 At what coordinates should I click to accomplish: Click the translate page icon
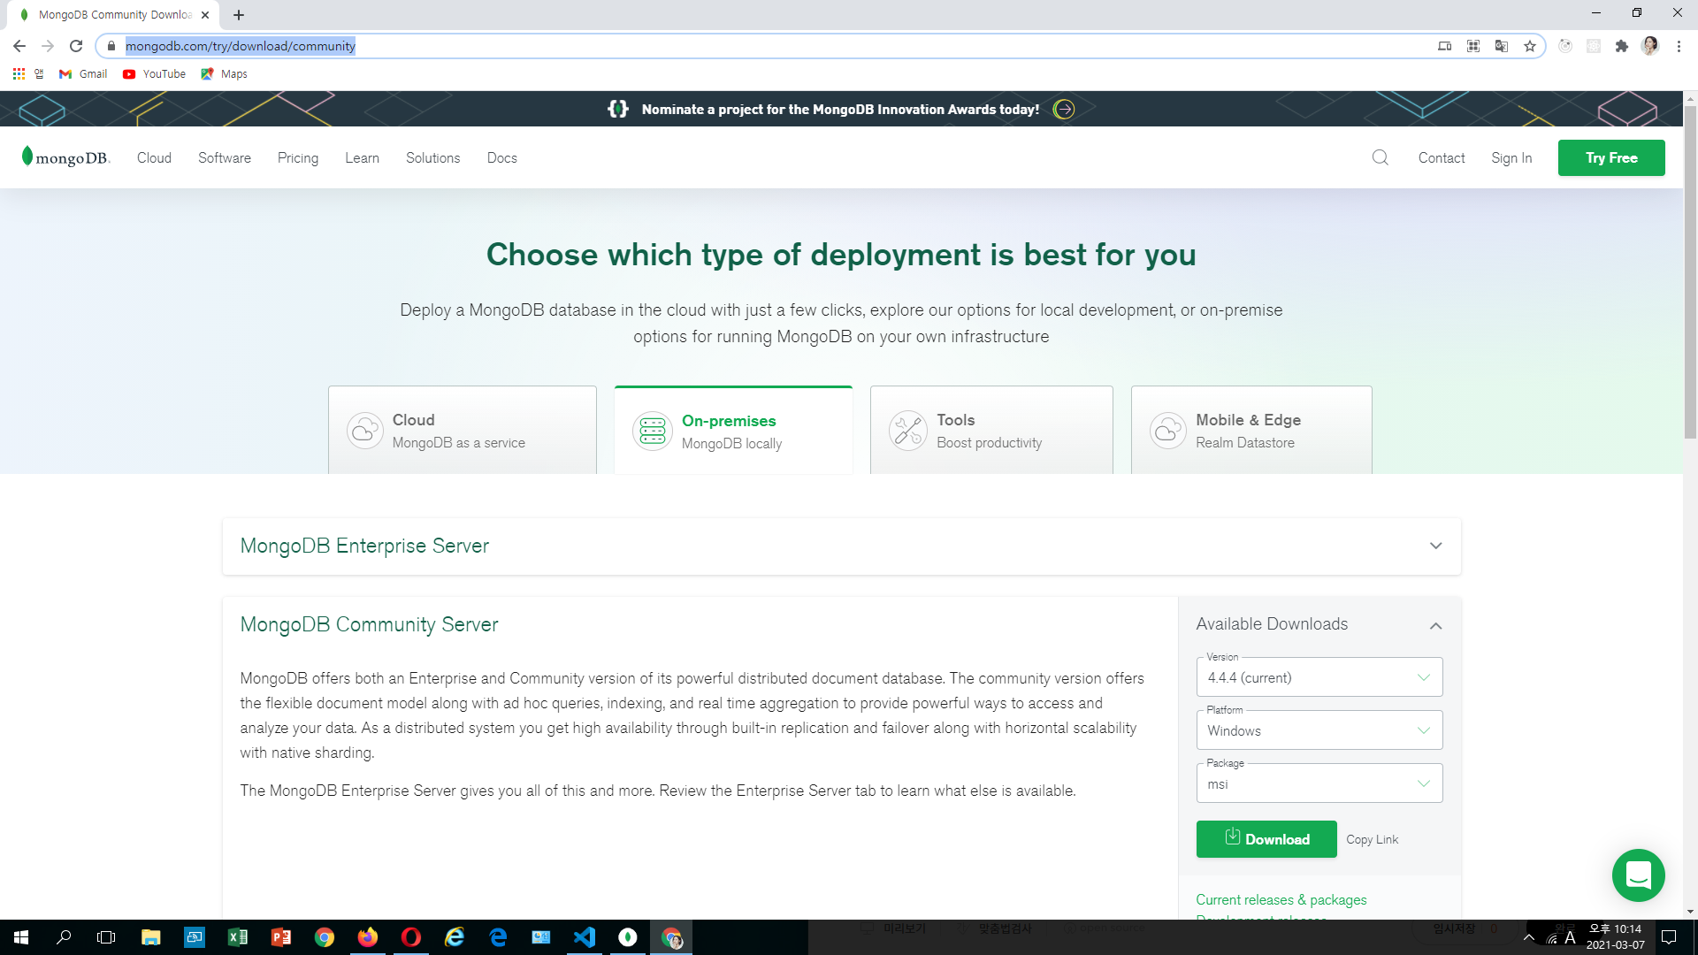click(1501, 46)
